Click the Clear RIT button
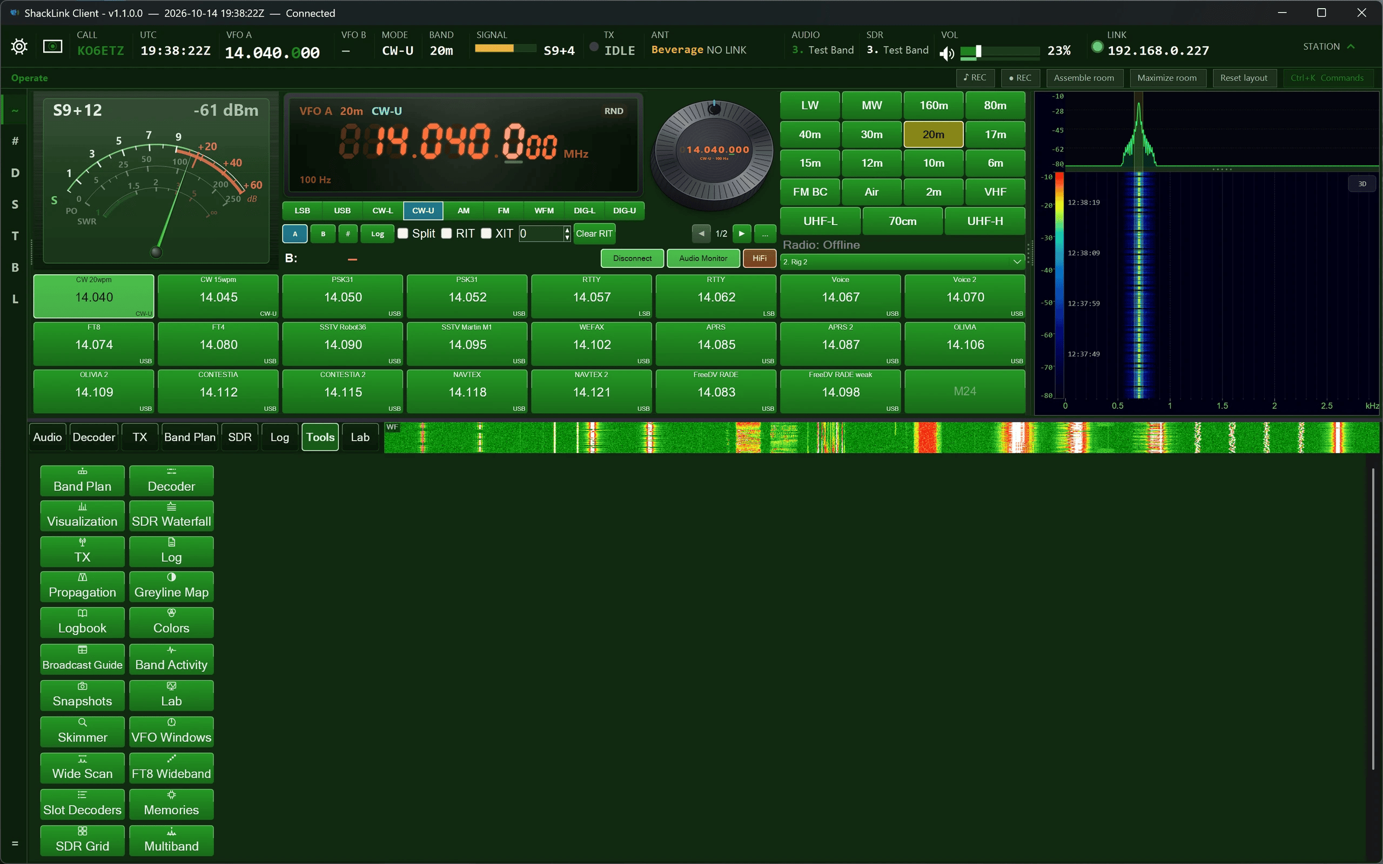 [594, 233]
